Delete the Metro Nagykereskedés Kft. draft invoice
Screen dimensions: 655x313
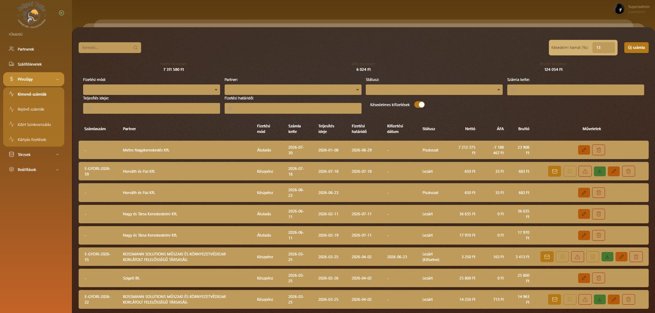[x=598, y=150]
